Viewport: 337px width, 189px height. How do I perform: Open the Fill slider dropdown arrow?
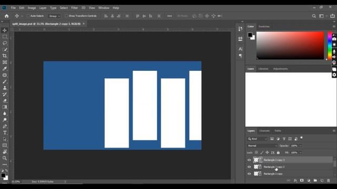click(x=301, y=153)
